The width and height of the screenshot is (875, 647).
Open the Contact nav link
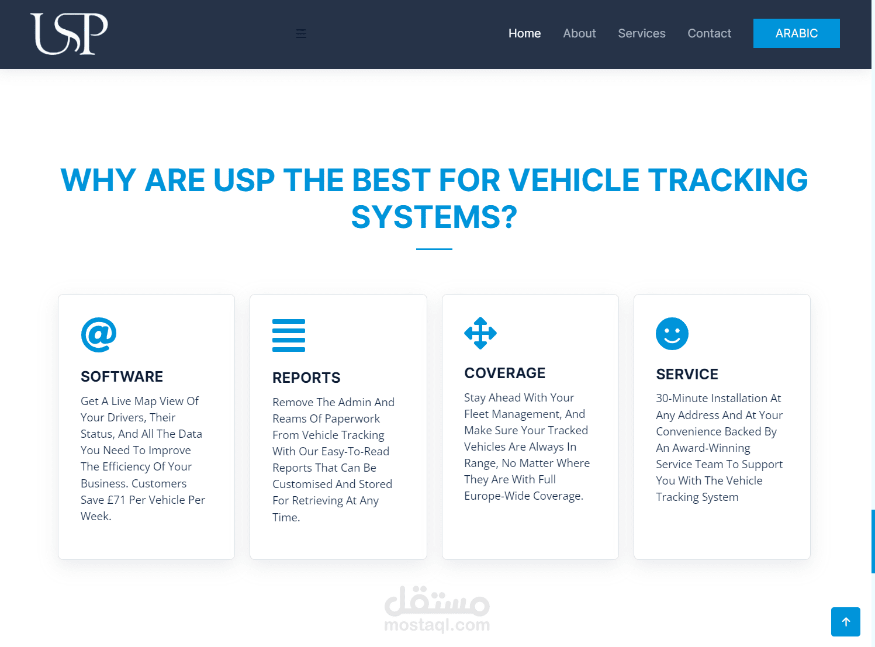pyautogui.click(x=709, y=33)
